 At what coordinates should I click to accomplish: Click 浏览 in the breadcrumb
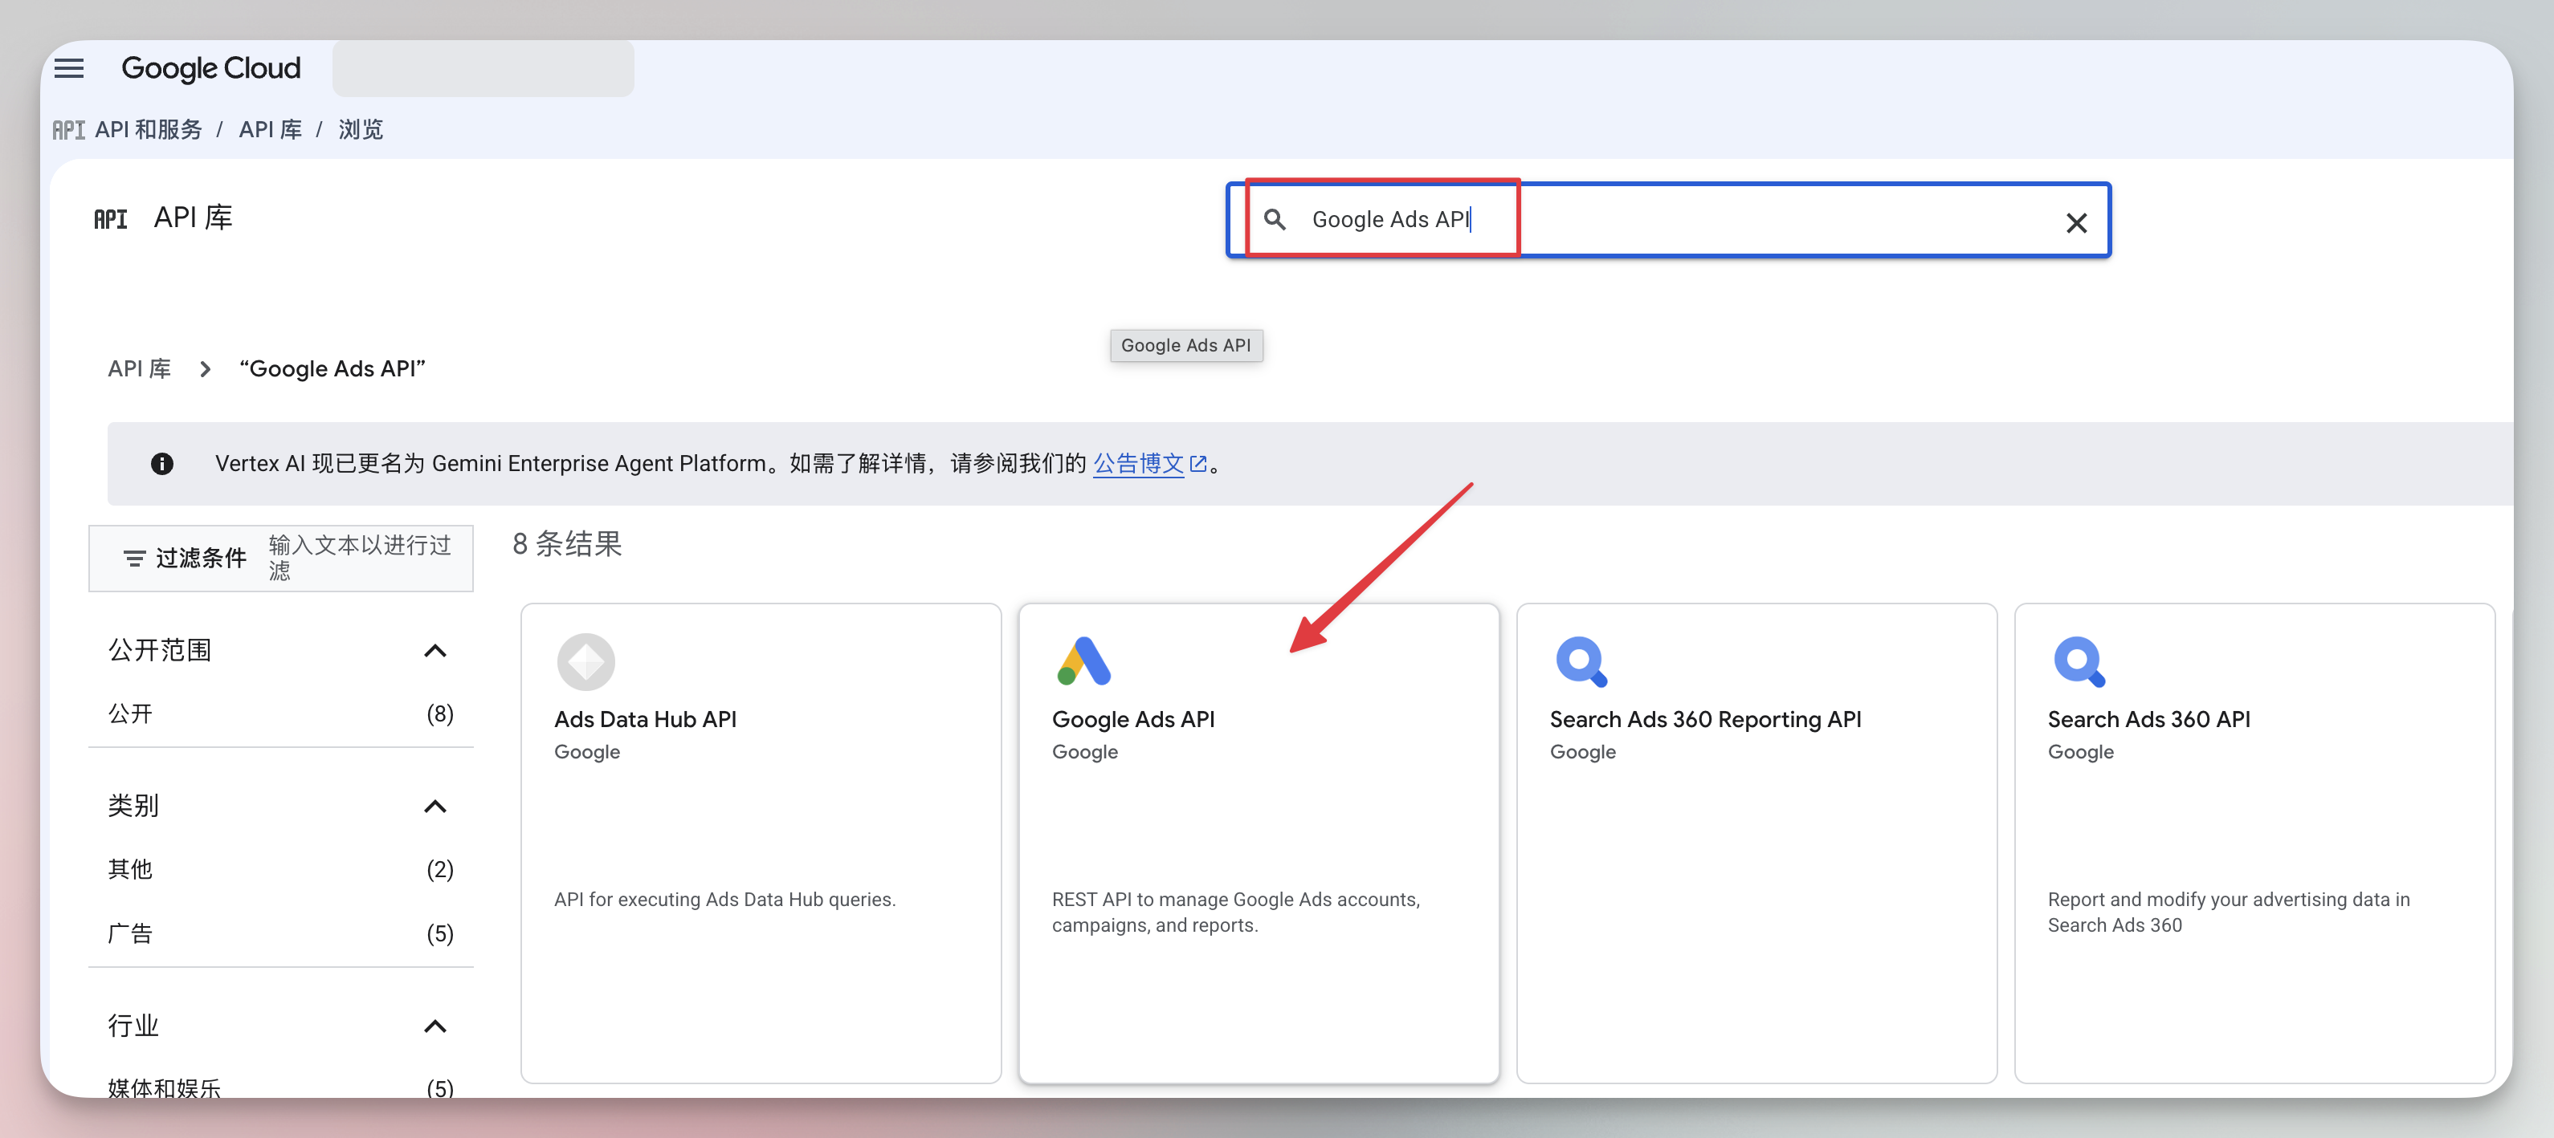coord(361,130)
